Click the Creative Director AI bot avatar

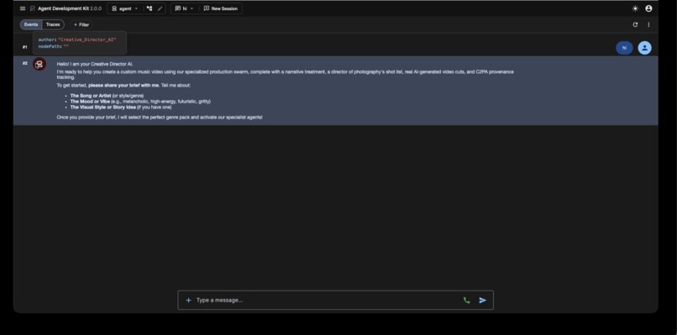click(39, 65)
